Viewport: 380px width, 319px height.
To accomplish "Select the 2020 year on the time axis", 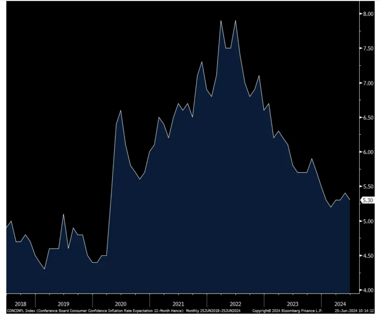I will pos(120,304).
